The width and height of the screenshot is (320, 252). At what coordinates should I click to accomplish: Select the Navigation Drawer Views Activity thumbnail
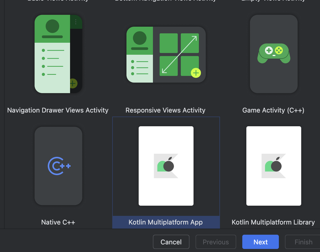[58, 54]
